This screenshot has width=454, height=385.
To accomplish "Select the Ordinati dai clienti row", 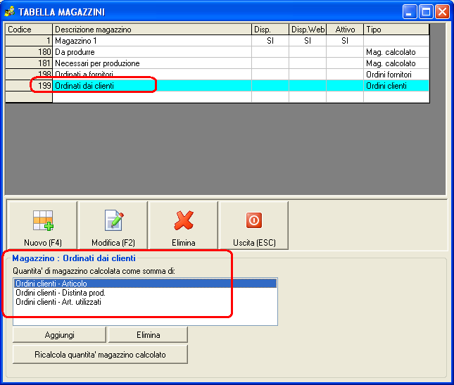I will click(x=217, y=86).
